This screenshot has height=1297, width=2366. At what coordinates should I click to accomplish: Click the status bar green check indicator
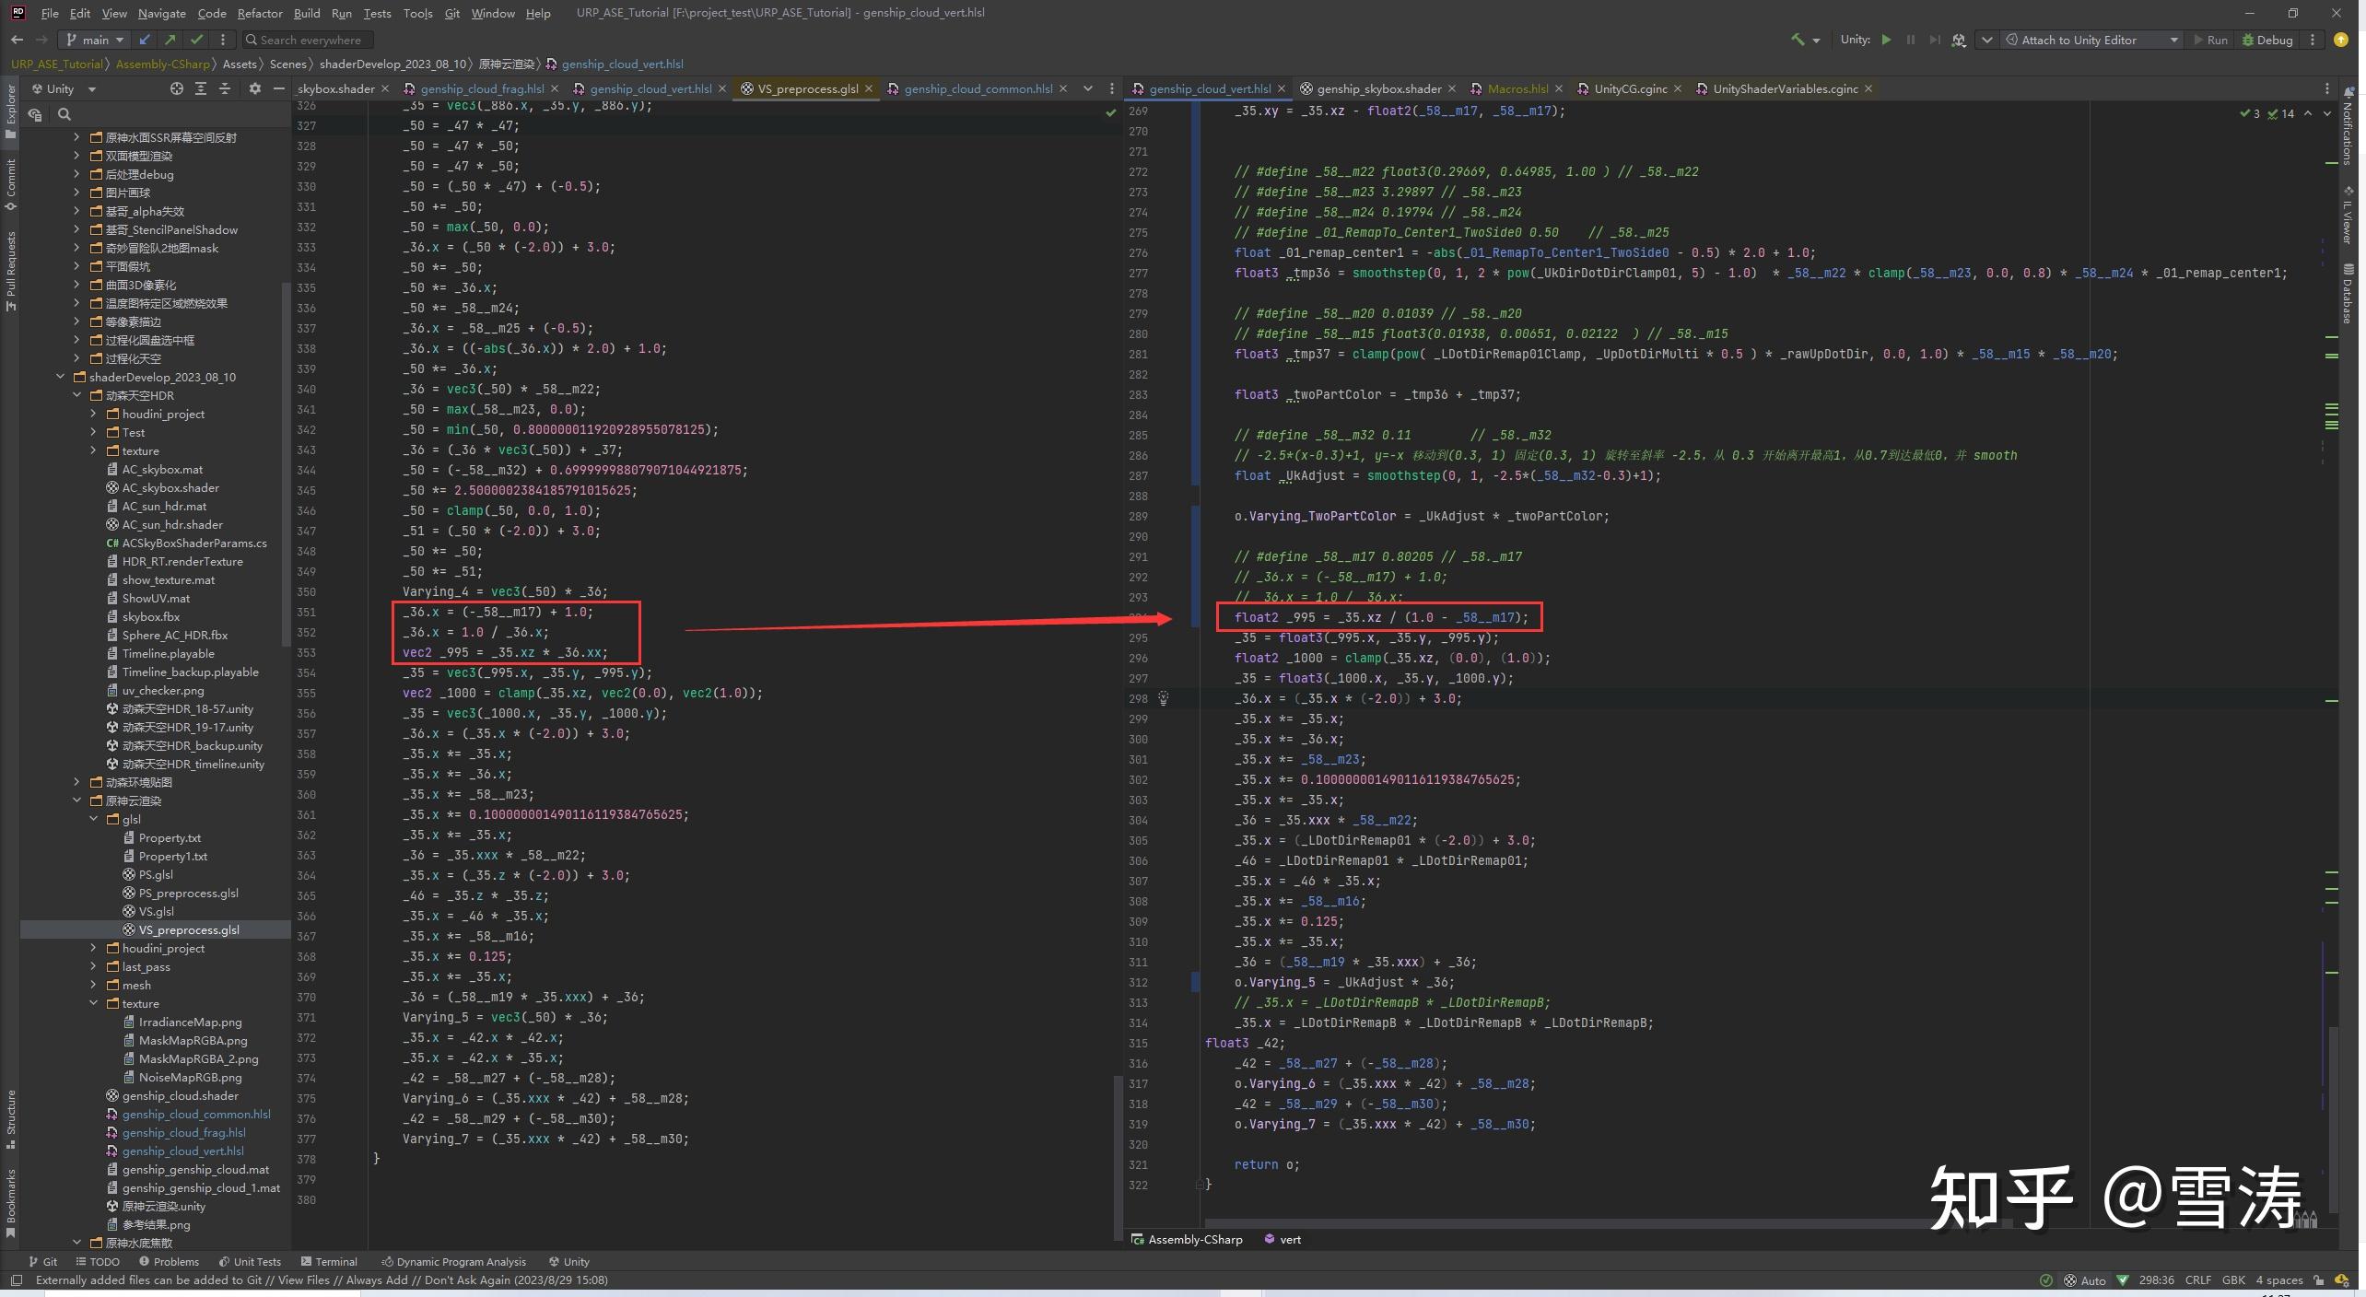2046,1280
